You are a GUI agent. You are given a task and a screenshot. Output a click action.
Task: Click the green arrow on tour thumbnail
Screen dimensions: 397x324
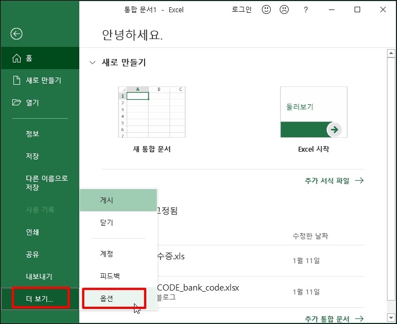334,129
